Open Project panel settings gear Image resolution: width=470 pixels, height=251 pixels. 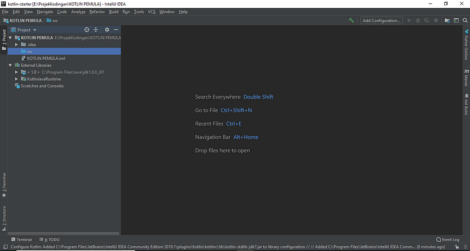107,30
